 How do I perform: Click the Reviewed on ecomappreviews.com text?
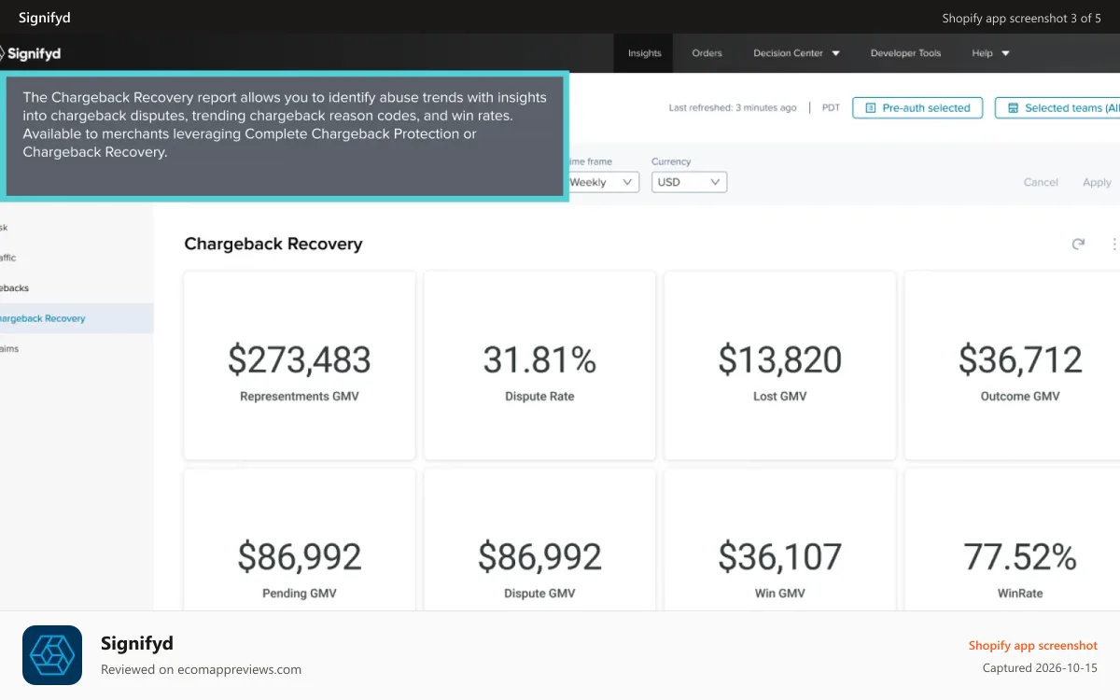pos(201,669)
